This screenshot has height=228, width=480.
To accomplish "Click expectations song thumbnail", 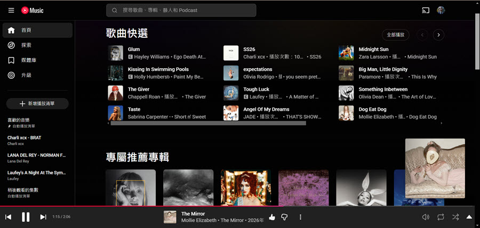I will (x=231, y=73).
